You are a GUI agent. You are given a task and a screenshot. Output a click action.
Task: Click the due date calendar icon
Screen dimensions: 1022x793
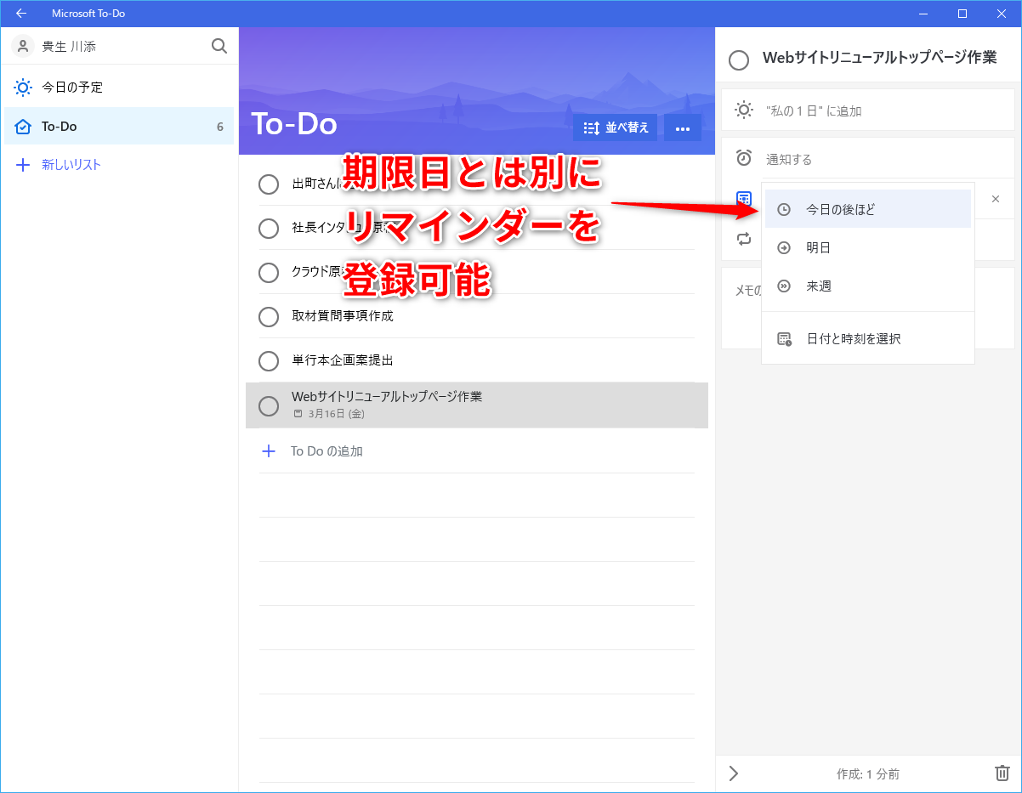click(x=744, y=199)
